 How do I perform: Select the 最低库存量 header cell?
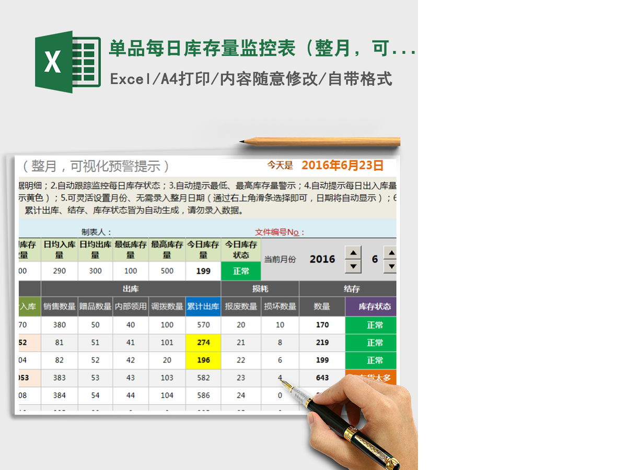point(131,250)
